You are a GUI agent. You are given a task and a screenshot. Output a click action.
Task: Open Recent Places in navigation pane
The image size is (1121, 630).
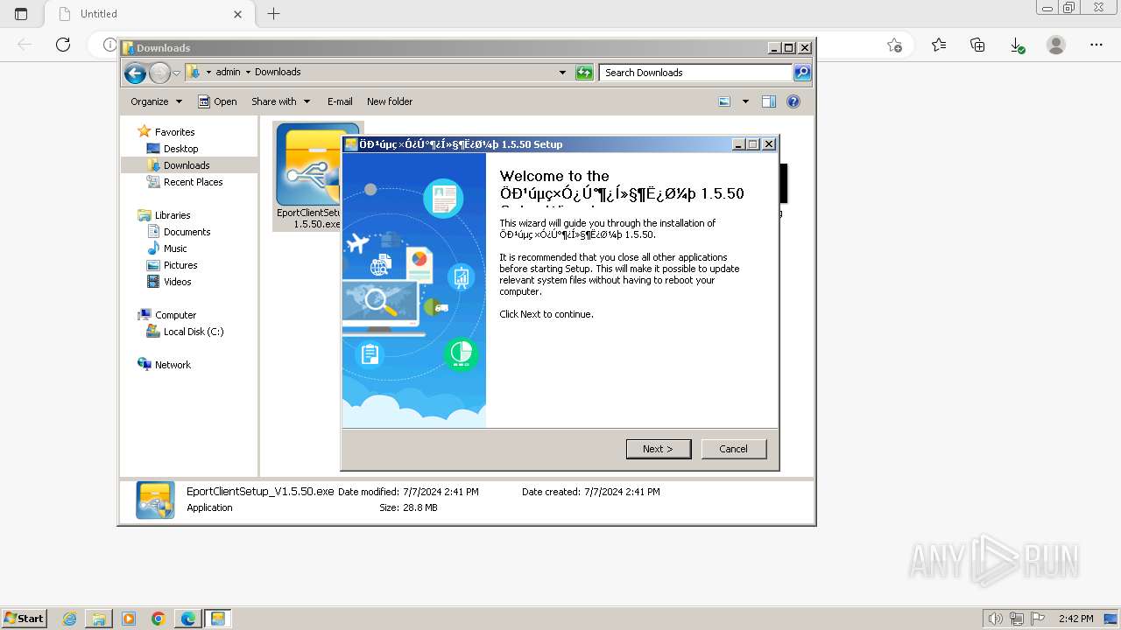(193, 182)
